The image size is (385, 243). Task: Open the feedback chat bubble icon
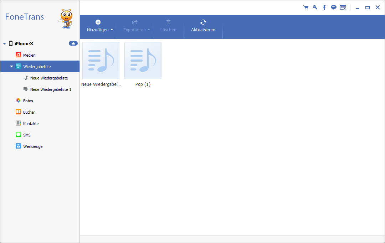pos(333,7)
